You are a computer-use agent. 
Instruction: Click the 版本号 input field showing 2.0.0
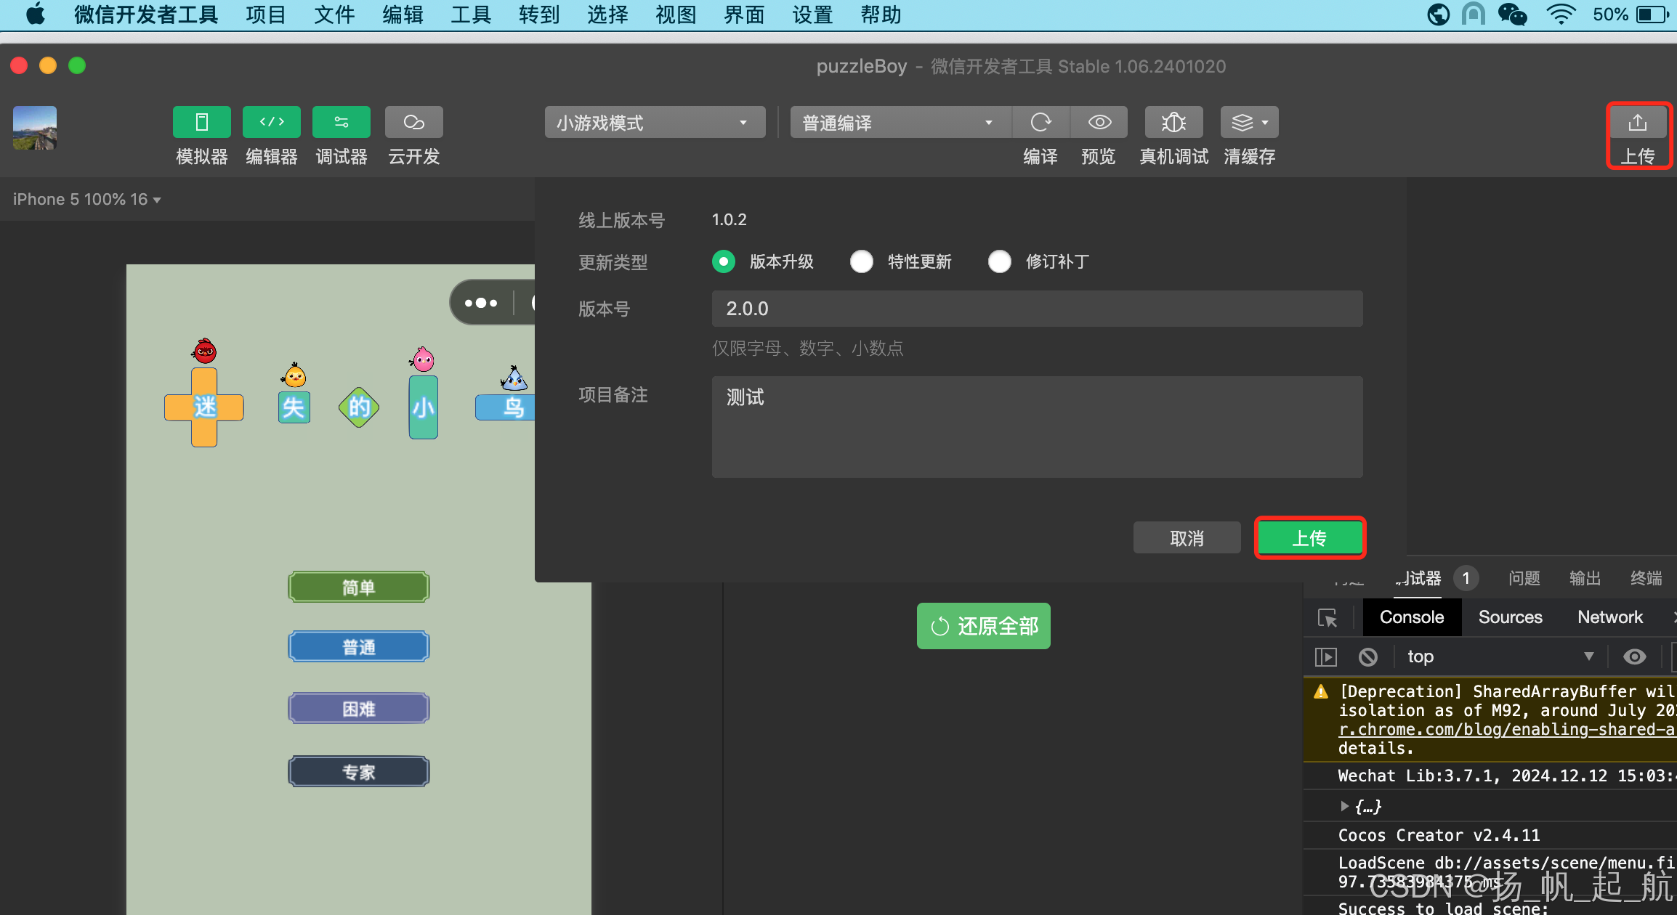click(1038, 309)
